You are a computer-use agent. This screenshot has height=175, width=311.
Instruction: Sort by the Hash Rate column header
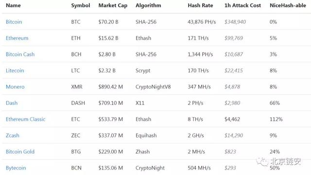click(x=200, y=5)
